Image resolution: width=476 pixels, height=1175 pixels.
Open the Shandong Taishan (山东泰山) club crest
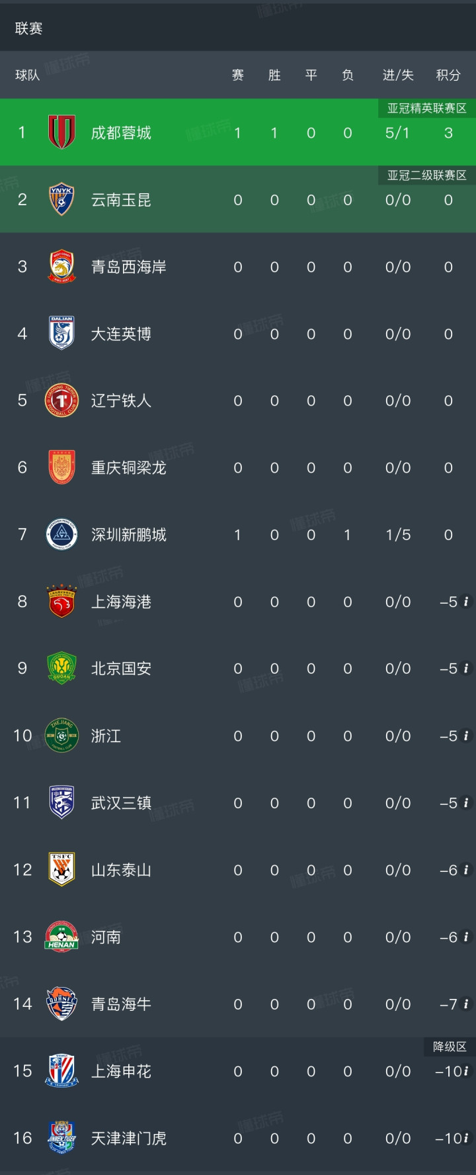(x=62, y=869)
